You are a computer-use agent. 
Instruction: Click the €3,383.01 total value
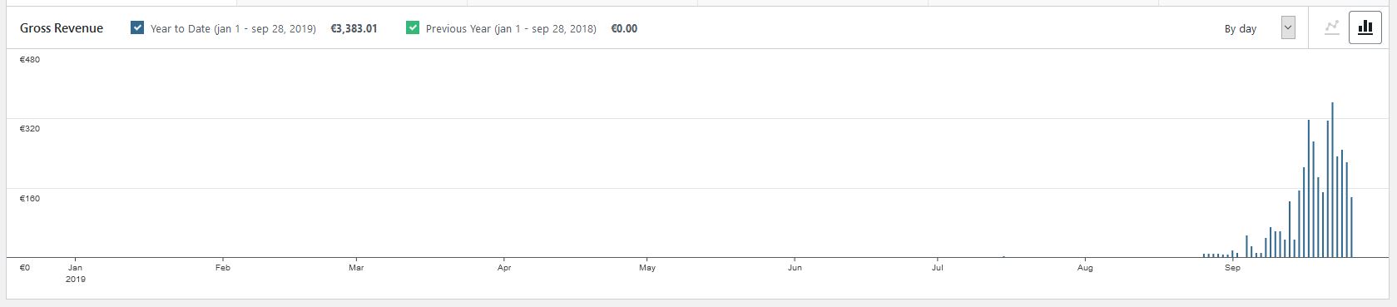354,28
